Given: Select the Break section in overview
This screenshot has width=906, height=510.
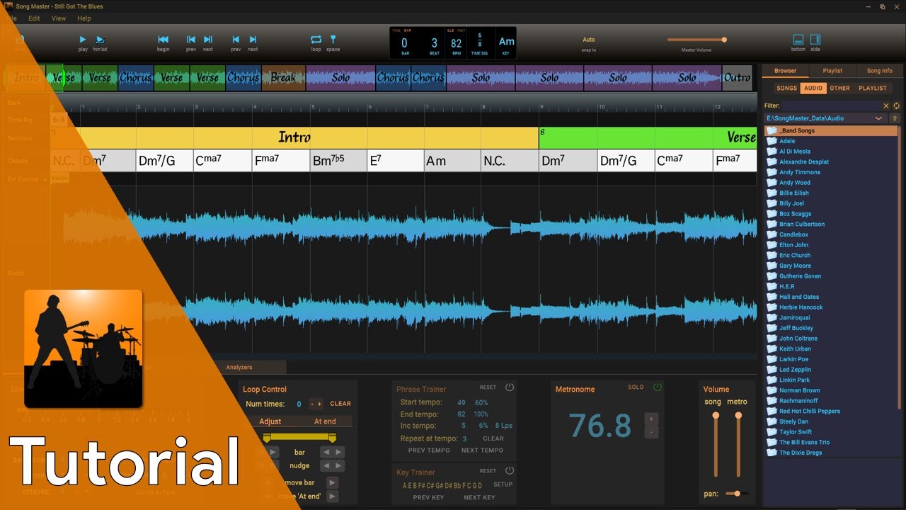Looking at the screenshot, I should [x=283, y=78].
